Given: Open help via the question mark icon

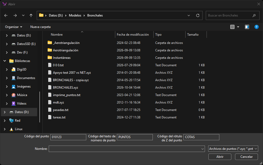Looking at the screenshot, I should pos(256,27).
